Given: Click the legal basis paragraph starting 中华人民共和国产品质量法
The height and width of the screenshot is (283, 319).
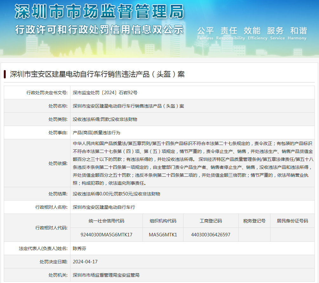Looking at the screenshot, I should pyautogui.click(x=193, y=163).
